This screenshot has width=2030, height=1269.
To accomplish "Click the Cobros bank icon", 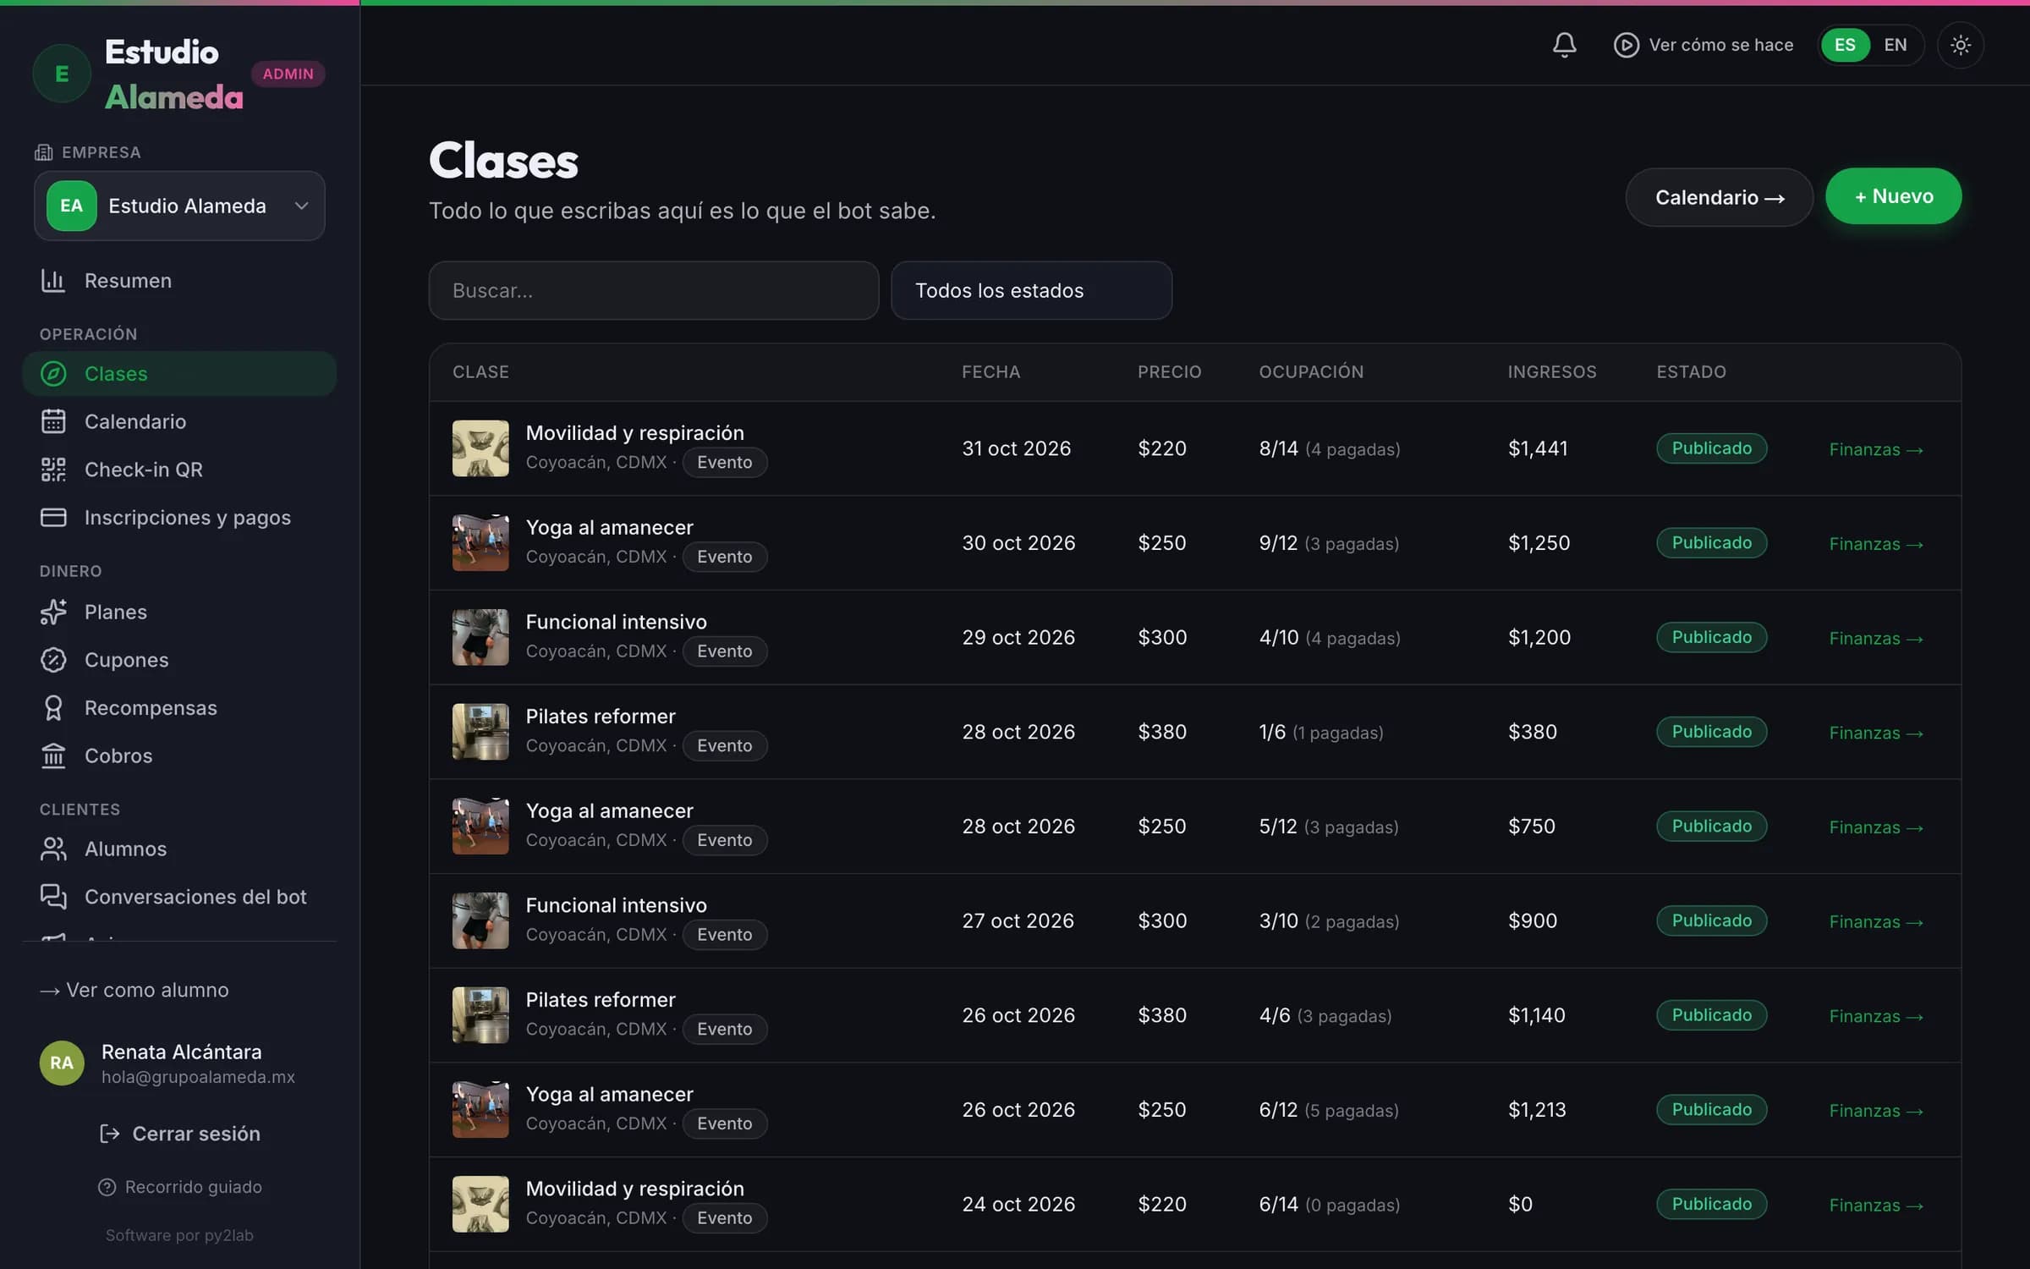I will point(53,755).
